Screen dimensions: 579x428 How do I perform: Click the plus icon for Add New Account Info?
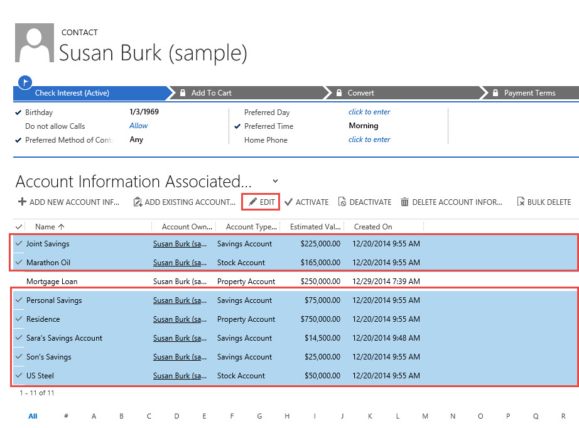[22, 202]
